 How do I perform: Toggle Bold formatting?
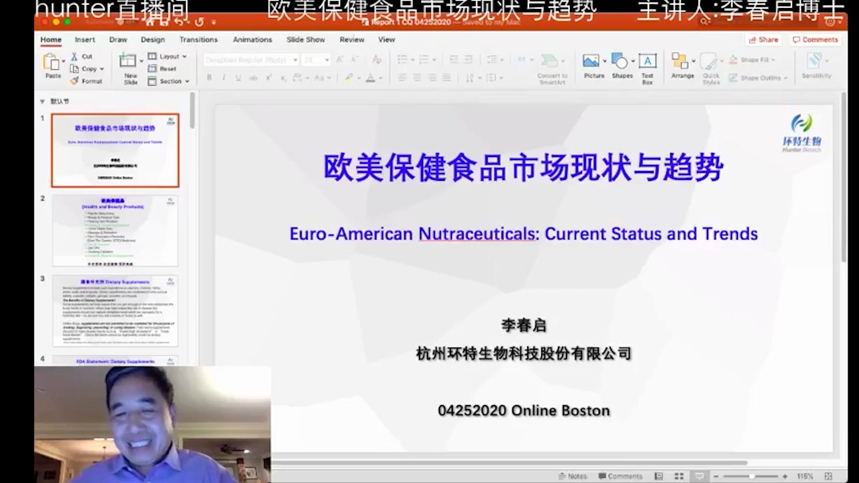(x=209, y=78)
